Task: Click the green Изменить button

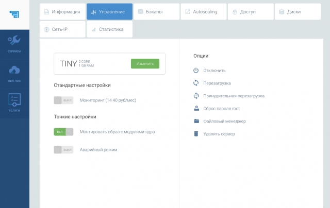Action: (145, 63)
